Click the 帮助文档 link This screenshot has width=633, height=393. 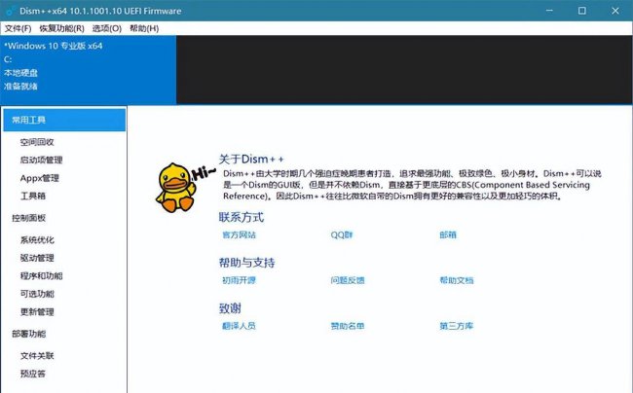tap(457, 280)
